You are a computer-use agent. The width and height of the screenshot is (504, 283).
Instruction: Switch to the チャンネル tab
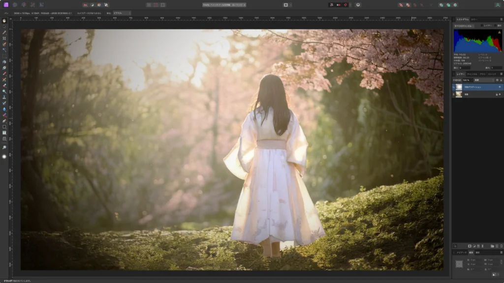point(472,74)
